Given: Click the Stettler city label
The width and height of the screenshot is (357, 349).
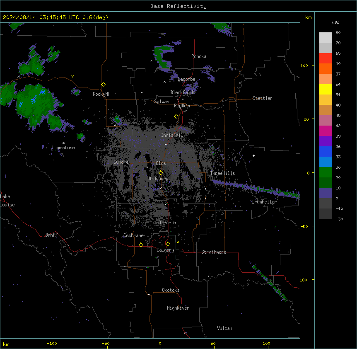Looking at the screenshot, I should pos(263,98).
